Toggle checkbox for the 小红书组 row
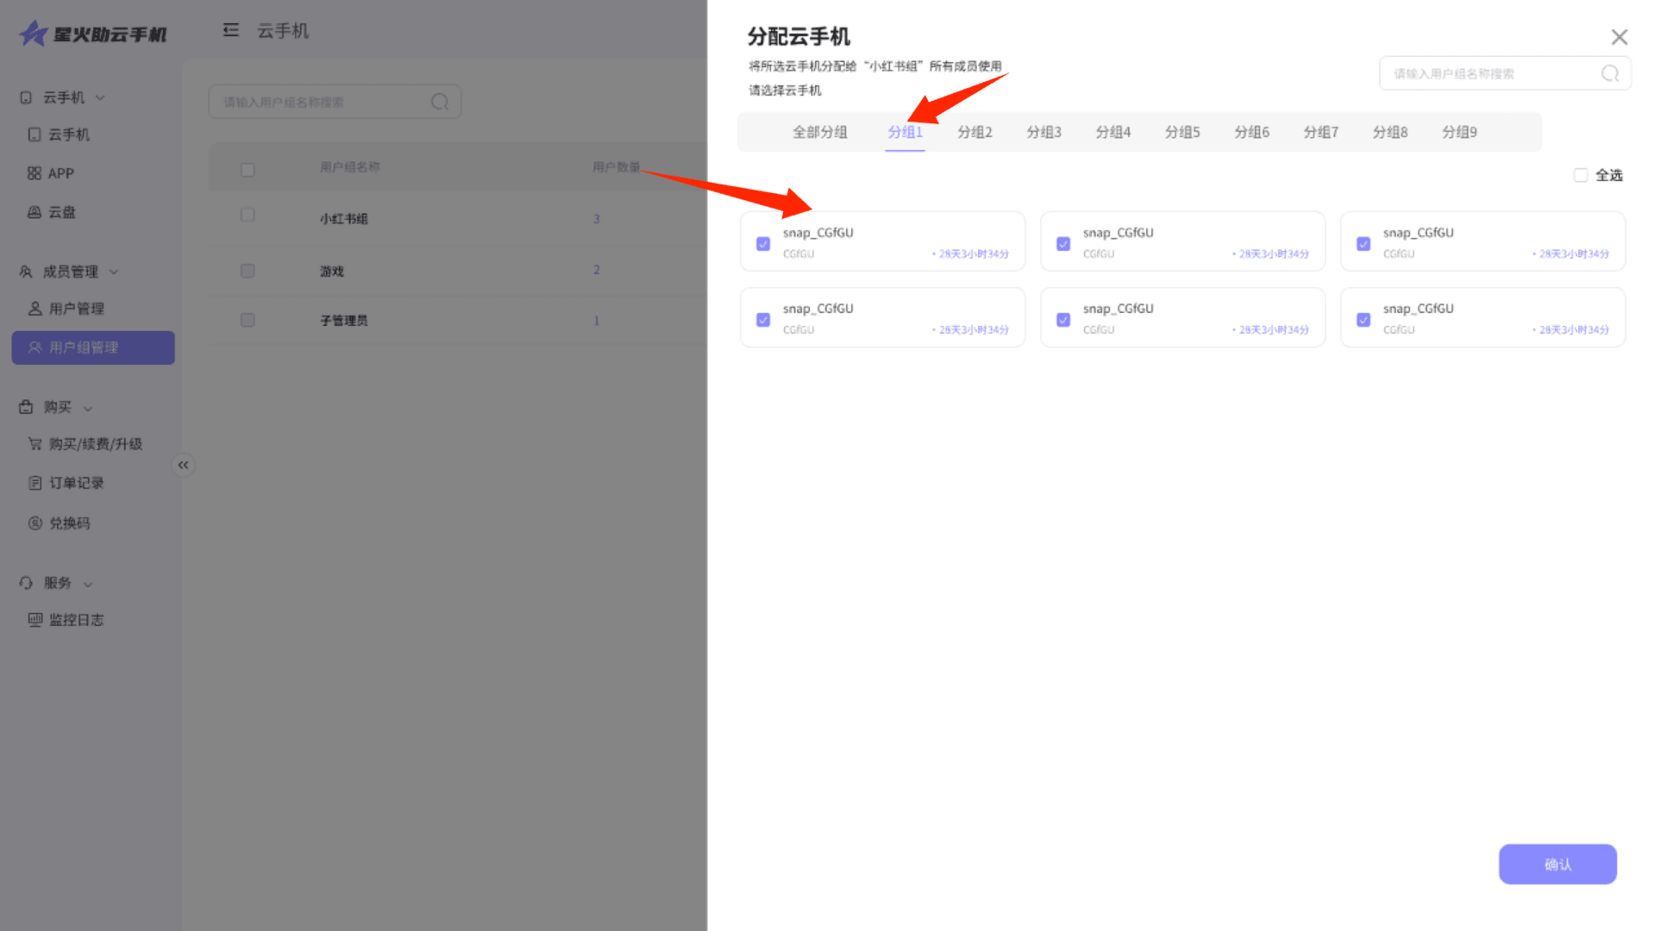This screenshot has height=931, width=1656. [248, 215]
